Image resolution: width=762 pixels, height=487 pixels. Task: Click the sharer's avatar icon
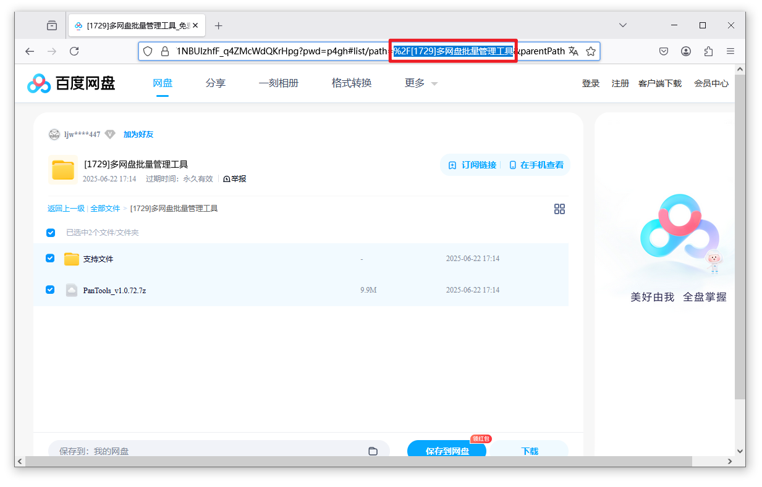pos(54,135)
